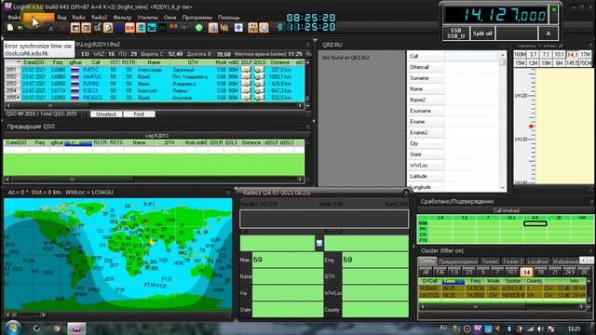Click the Unselect button

pos(106,114)
